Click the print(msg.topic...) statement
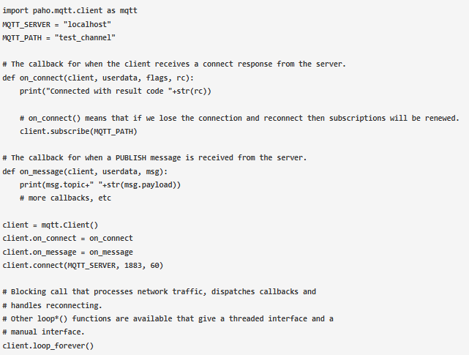 click(100, 184)
